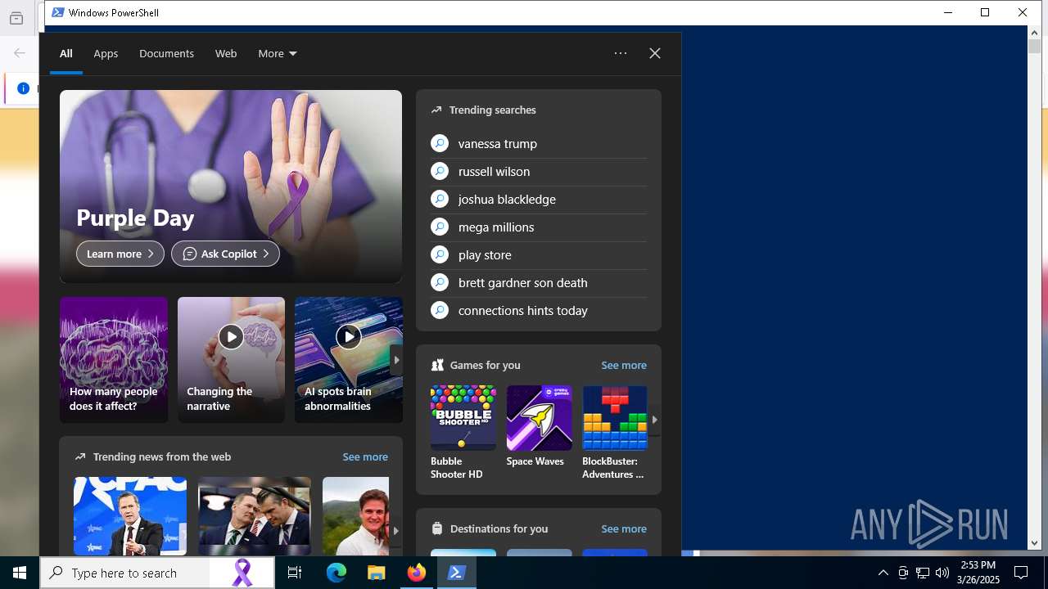This screenshot has width=1048, height=589.
Task: Click the purple ribbon search highlight icon
Action: pyautogui.click(x=242, y=573)
